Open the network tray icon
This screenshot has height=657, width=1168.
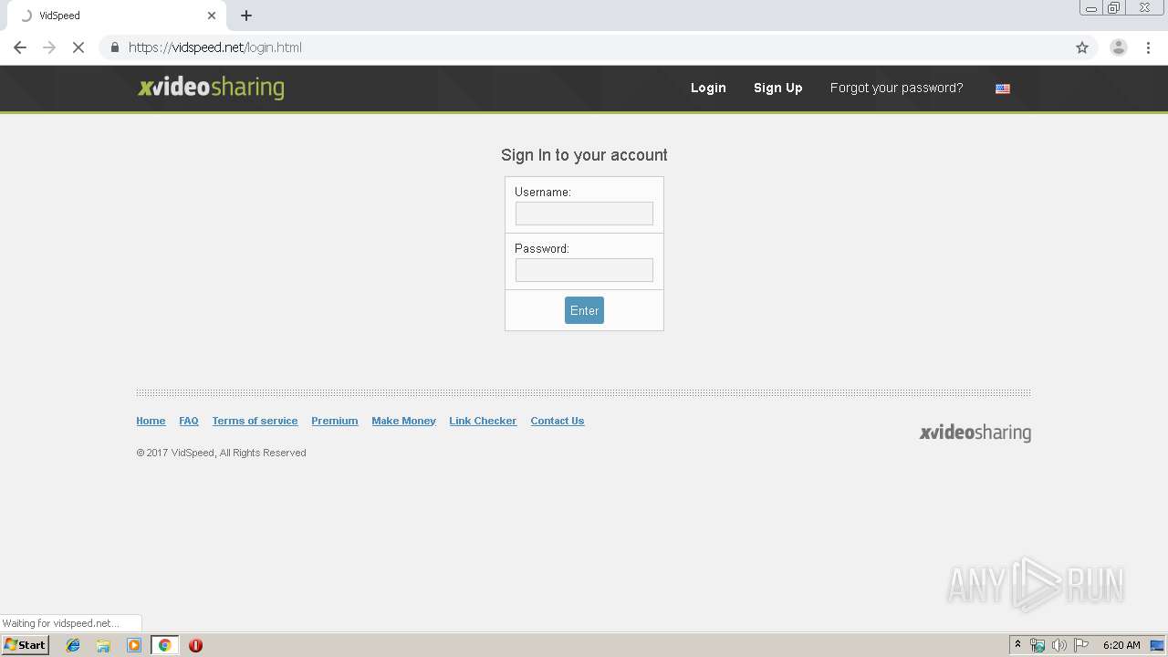(x=1037, y=645)
